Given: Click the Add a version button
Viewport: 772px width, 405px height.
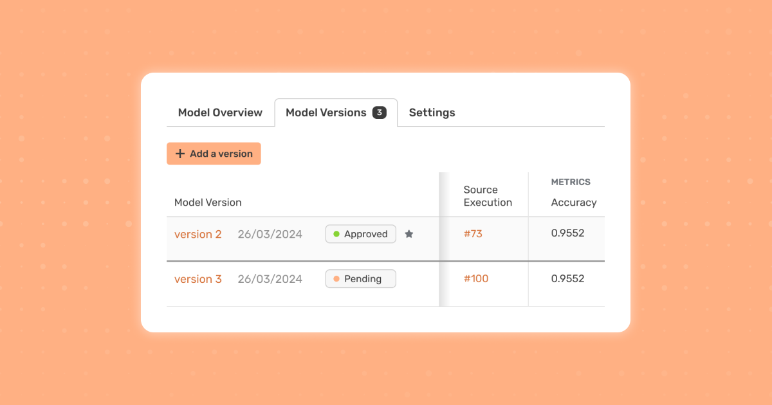Looking at the screenshot, I should pyautogui.click(x=214, y=154).
